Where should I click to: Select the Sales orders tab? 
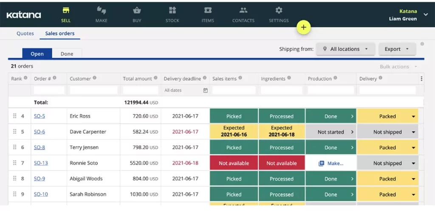[x=60, y=34]
